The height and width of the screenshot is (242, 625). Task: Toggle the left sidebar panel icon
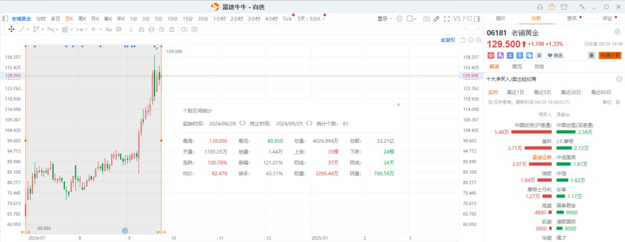[x=5, y=18]
